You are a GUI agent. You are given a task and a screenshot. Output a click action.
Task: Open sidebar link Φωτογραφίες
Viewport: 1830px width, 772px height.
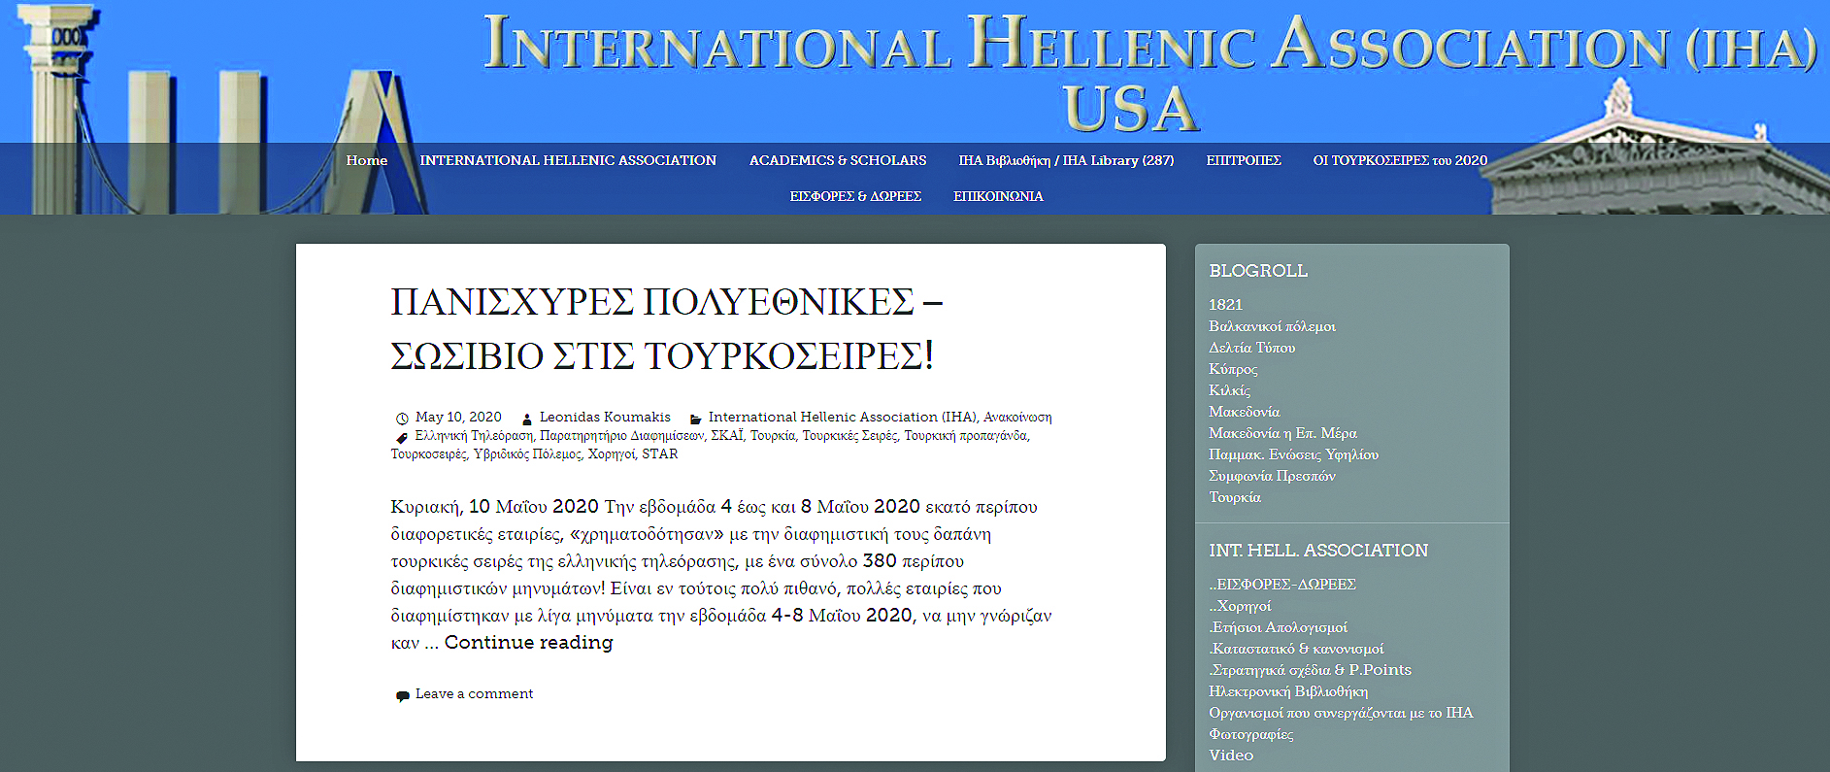coord(1250,733)
